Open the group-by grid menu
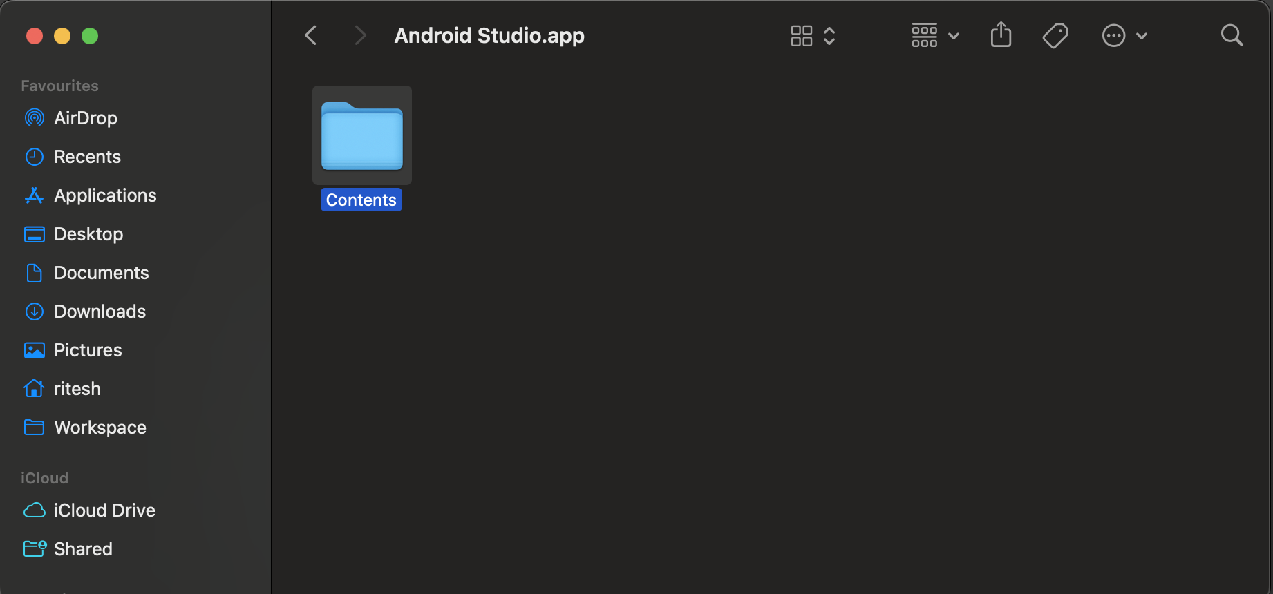The height and width of the screenshot is (594, 1273). tap(925, 35)
